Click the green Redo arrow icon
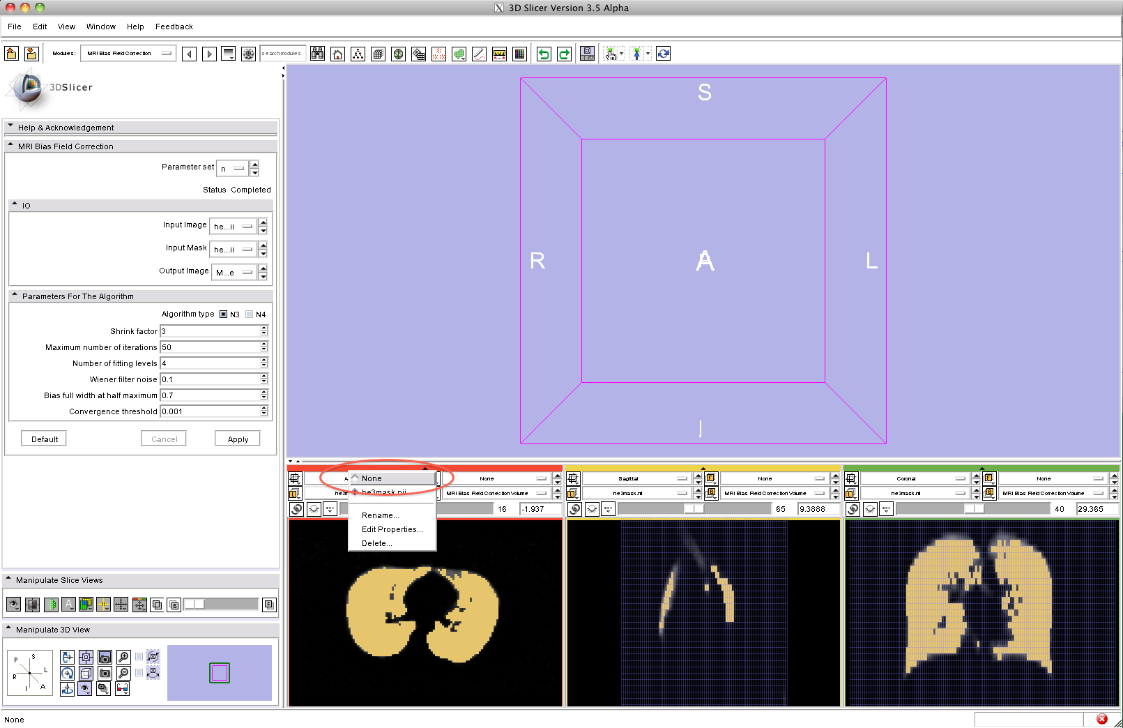This screenshot has width=1123, height=728. 564,54
